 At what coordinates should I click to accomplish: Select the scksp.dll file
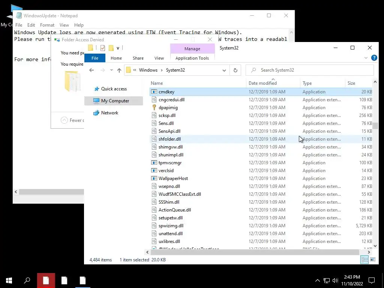point(167,115)
